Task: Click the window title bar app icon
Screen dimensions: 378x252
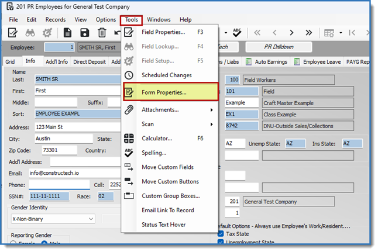Action: [10, 6]
